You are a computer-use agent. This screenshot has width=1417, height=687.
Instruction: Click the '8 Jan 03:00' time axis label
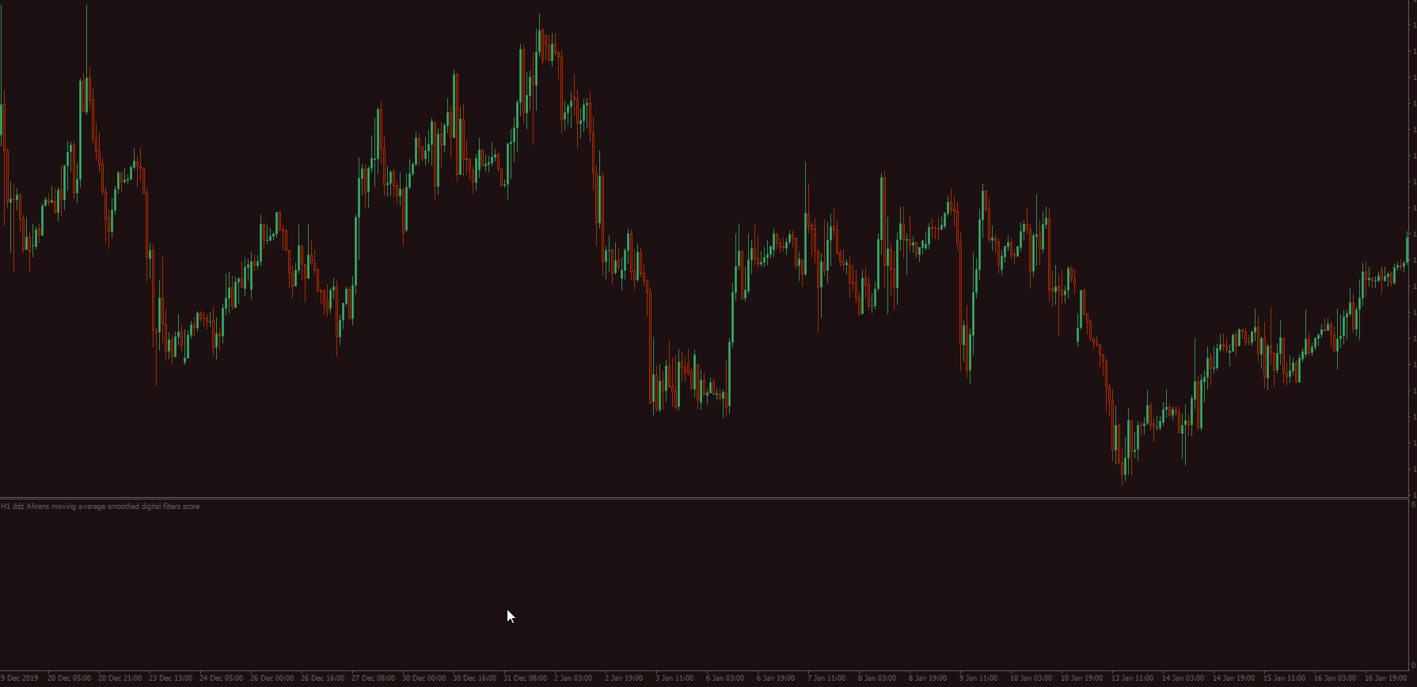click(x=877, y=678)
